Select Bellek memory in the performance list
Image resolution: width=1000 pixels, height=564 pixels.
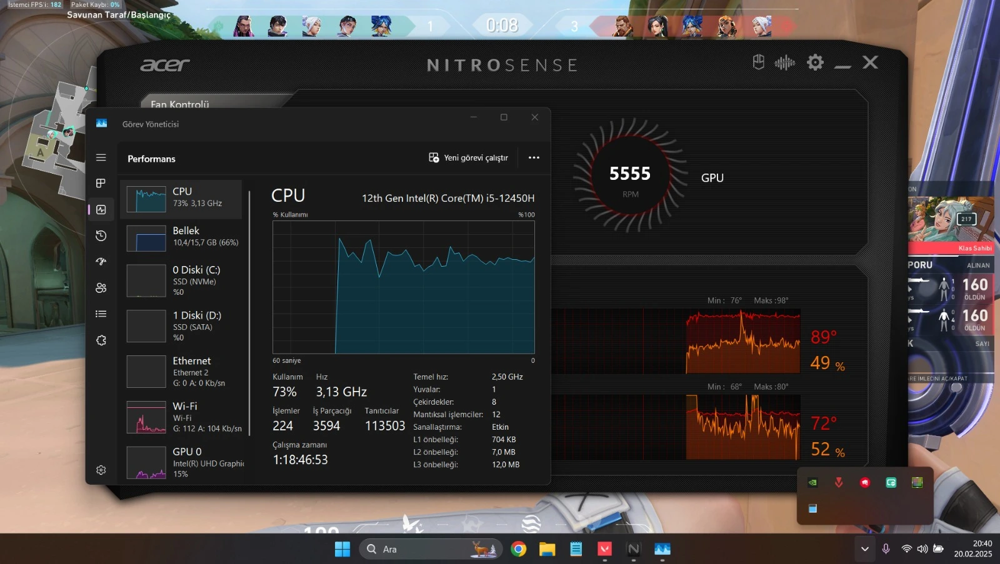coord(181,238)
